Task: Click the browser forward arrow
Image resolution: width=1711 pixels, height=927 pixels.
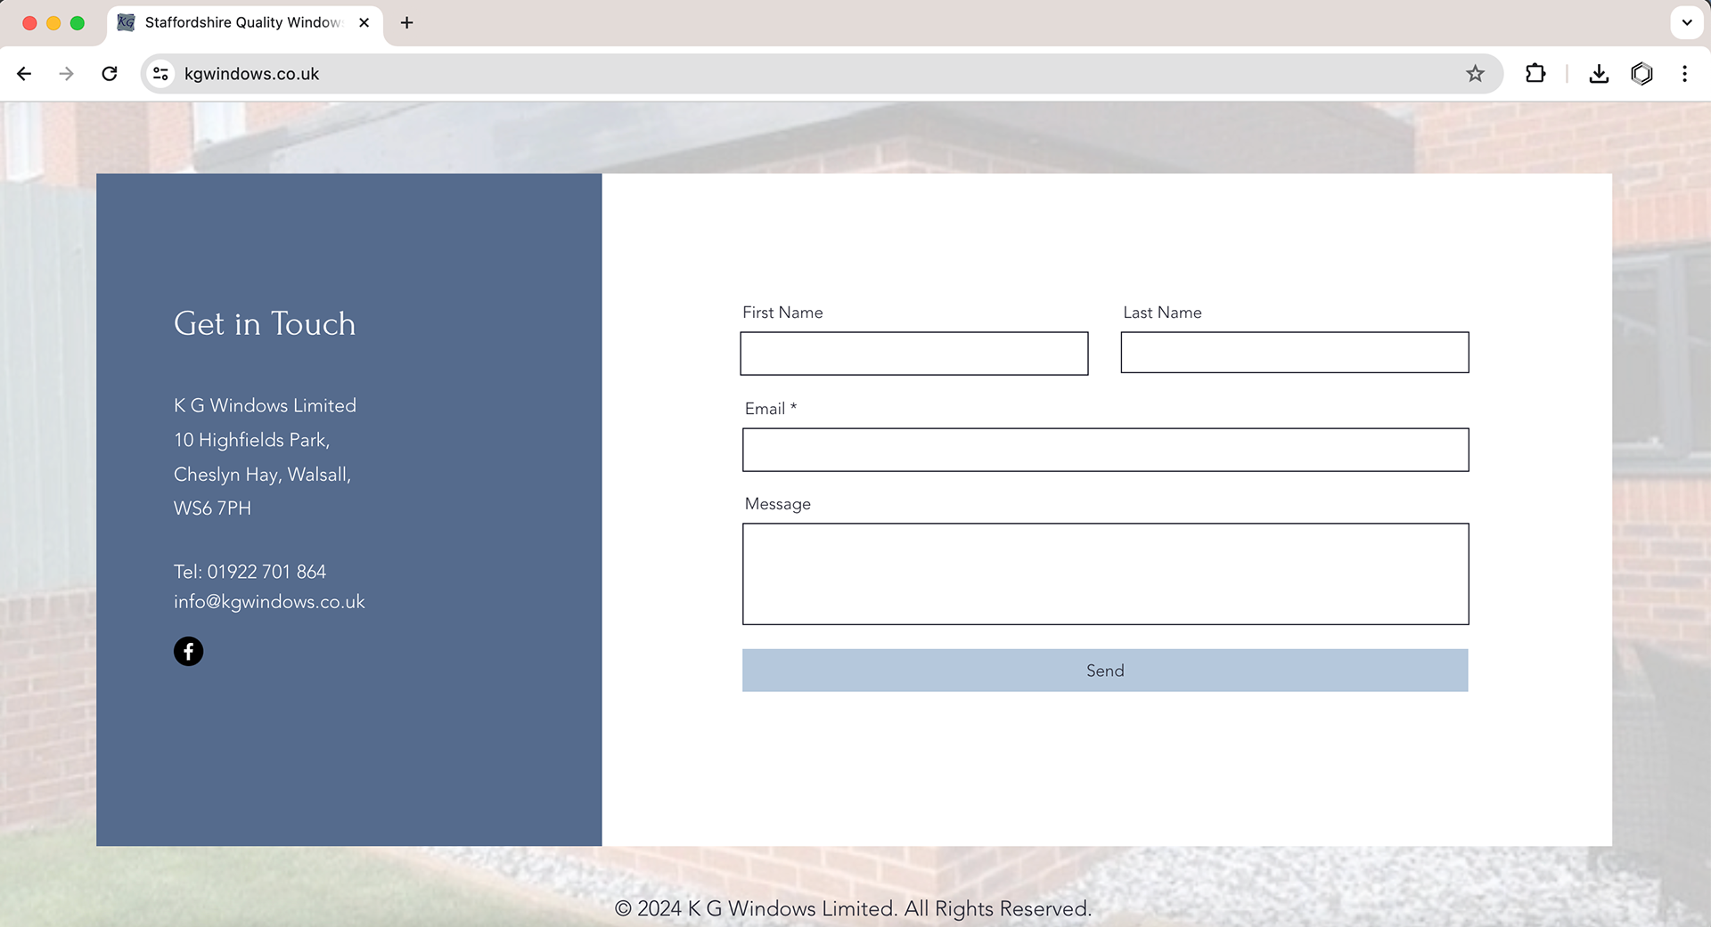Action: pyautogui.click(x=66, y=74)
